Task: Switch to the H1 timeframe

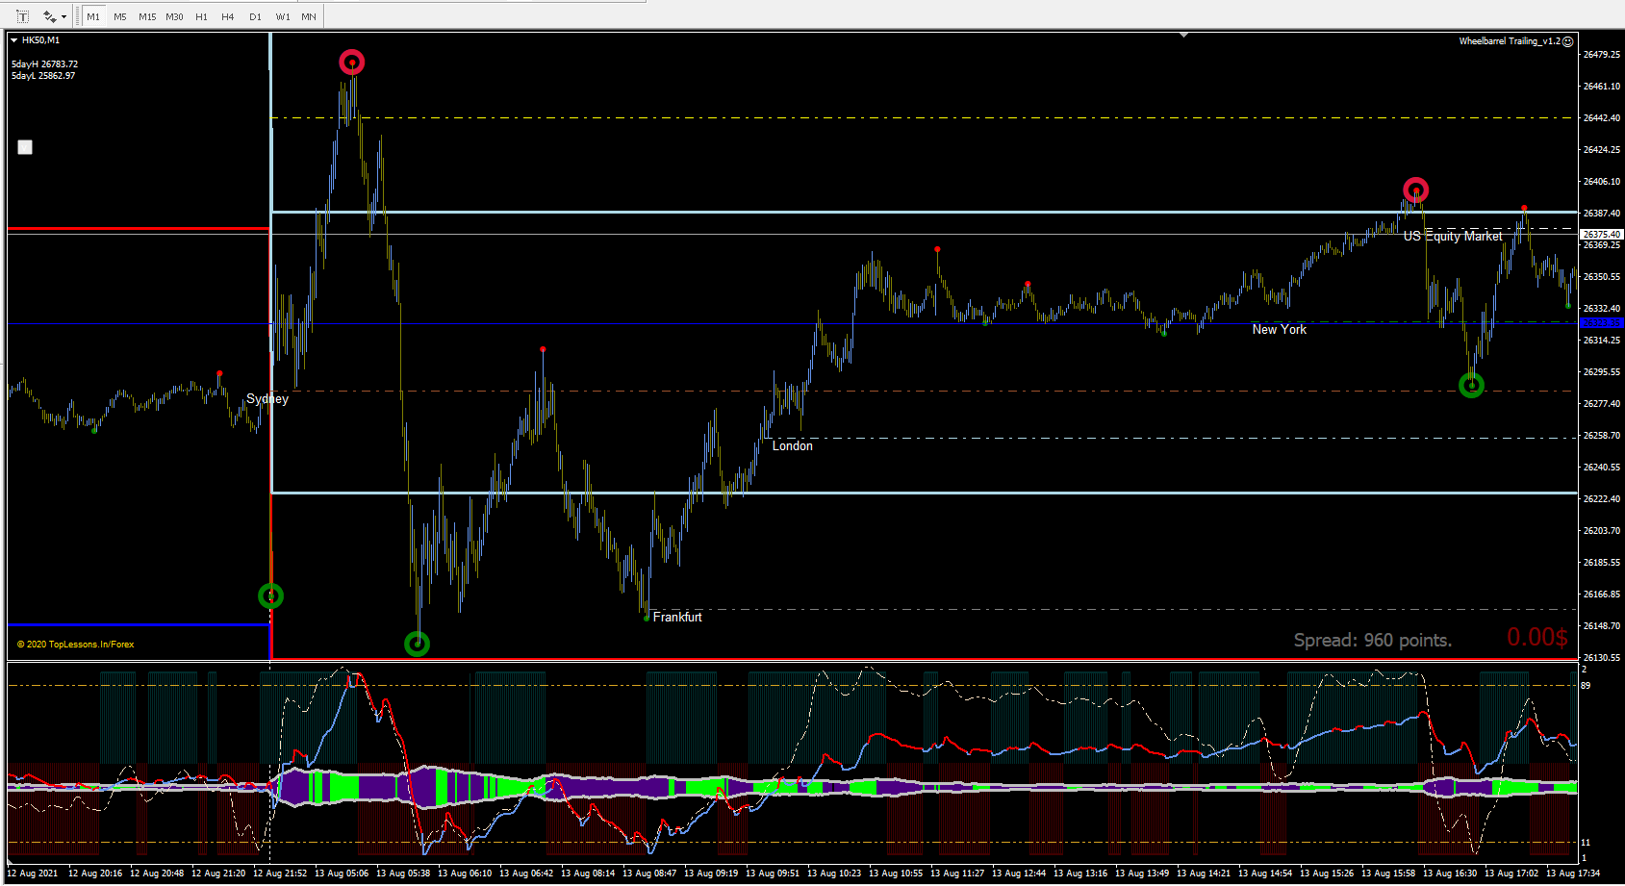Action: point(201,16)
